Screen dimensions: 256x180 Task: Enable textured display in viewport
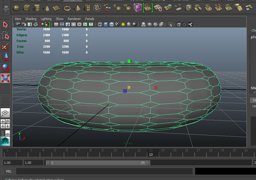point(117,25)
